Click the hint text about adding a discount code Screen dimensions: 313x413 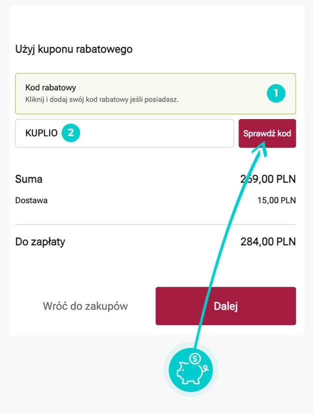pyautogui.click(x=102, y=99)
